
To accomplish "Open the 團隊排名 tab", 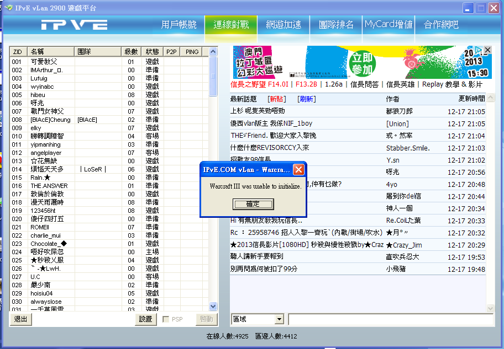I will 336,24.
